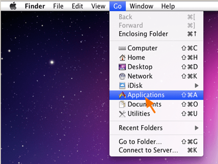218x164 pixels.
Task: Choose Go to Folder… entry
Action: [x=157, y=142]
